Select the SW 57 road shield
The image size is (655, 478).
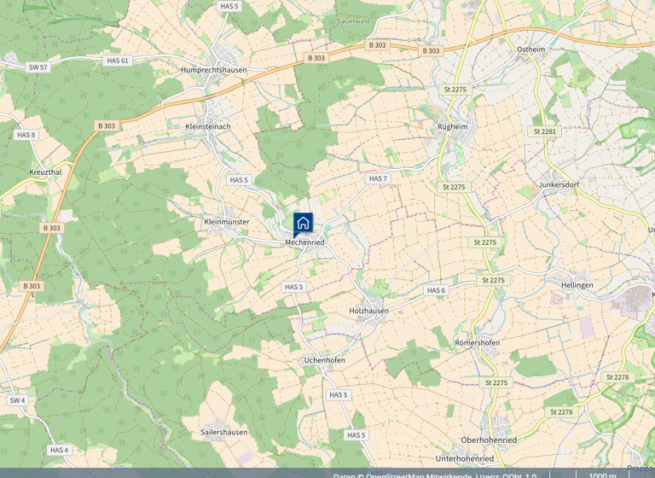[38, 67]
